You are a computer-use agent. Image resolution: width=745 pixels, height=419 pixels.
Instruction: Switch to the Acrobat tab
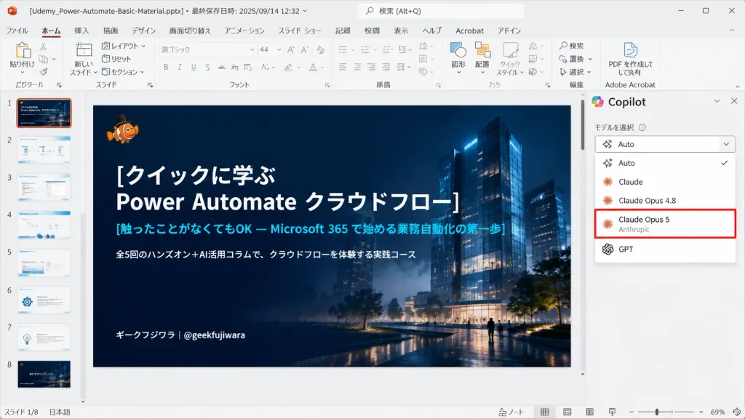pyautogui.click(x=469, y=31)
